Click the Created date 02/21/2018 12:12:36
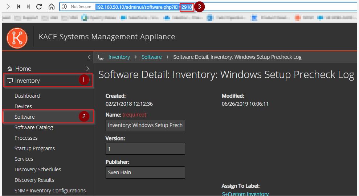The image size is (359, 196). [x=129, y=104]
